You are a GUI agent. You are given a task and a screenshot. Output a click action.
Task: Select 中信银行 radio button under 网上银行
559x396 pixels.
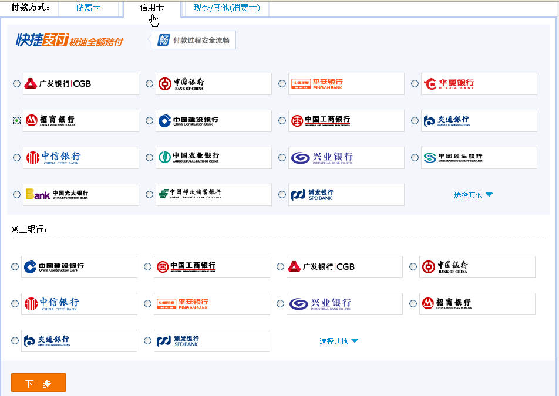pos(15,304)
